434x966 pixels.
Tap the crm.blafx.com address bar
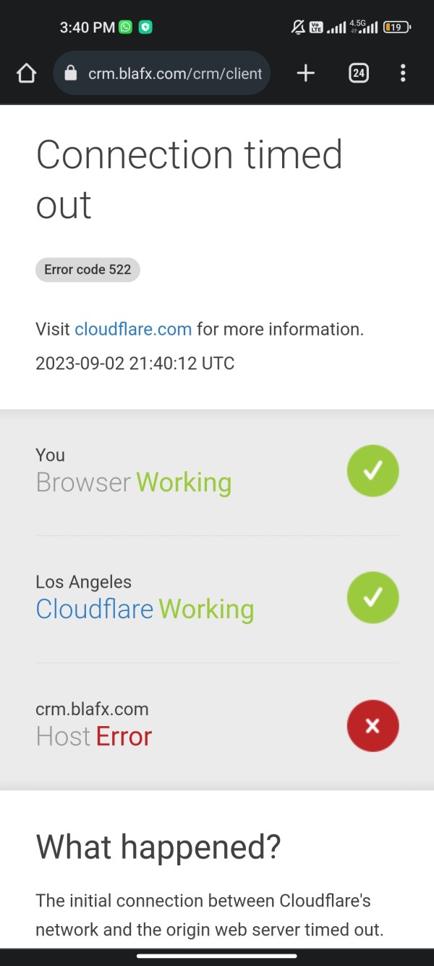(x=161, y=73)
